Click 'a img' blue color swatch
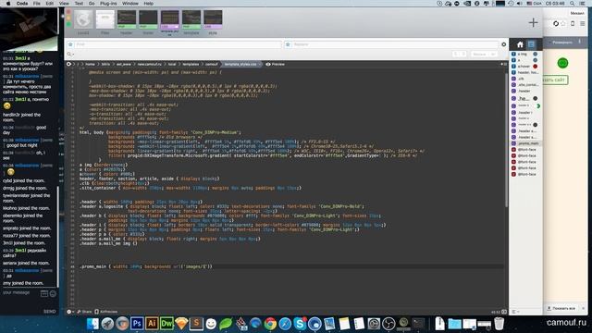Image resolution: width=592 pixels, height=333 pixels. click(x=535, y=55)
